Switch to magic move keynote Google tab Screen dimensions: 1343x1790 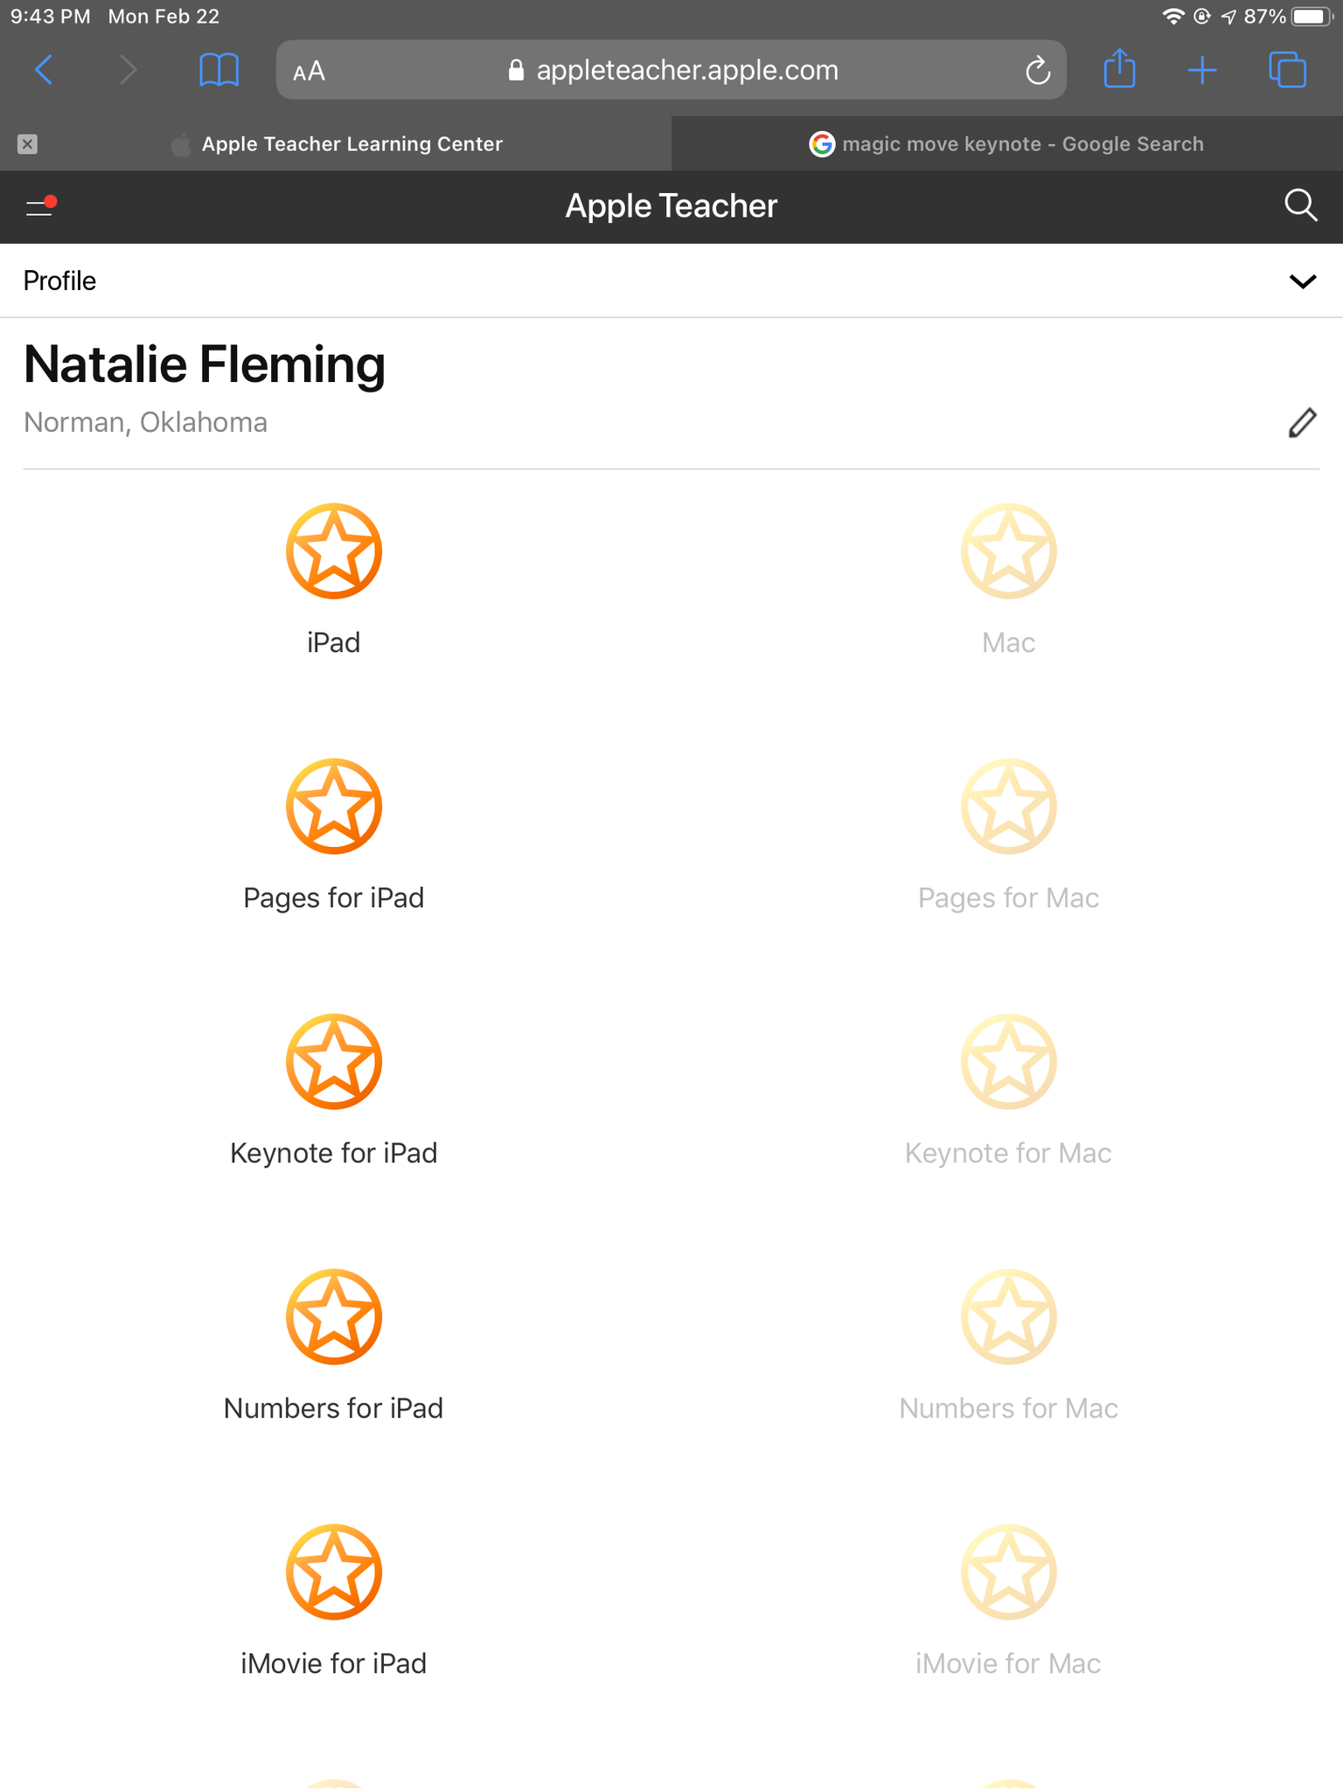point(1006,144)
